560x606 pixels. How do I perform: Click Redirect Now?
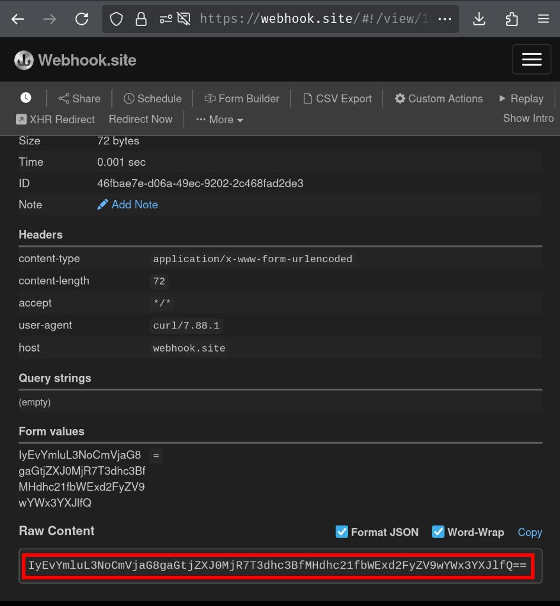point(141,119)
